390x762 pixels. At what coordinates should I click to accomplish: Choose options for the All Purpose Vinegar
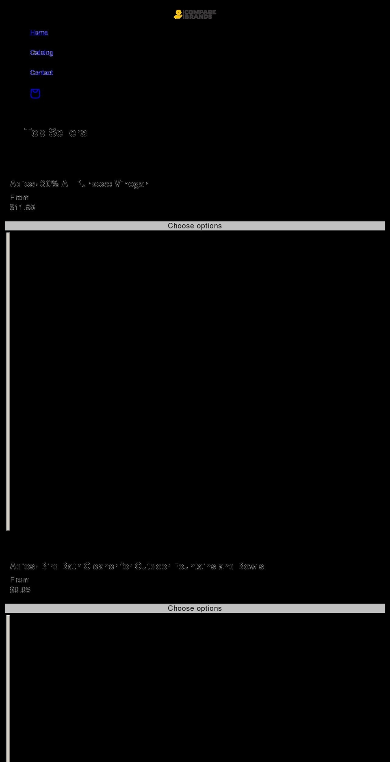point(195,226)
